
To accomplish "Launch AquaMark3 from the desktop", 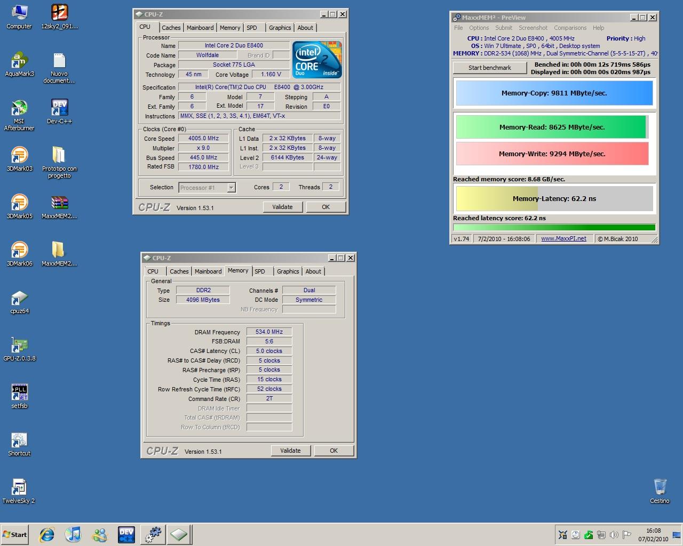I will (x=19, y=65).
